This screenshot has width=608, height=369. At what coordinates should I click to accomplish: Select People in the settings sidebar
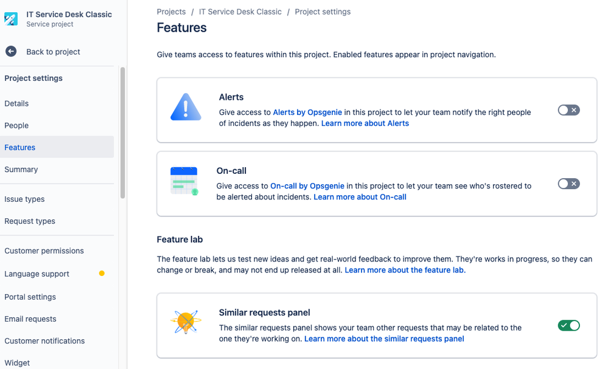pos(16,125)
